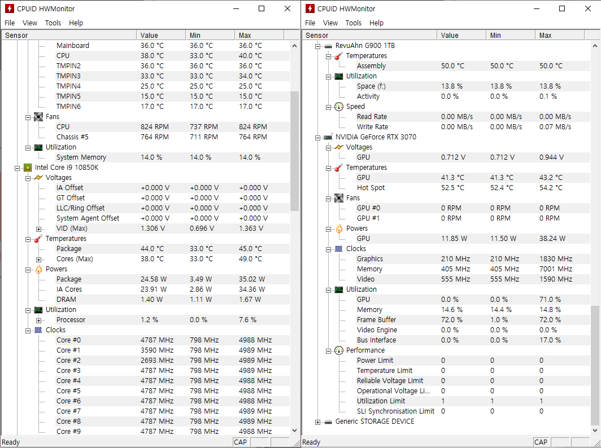Click the GPU Powers flame icon
This screenshot has width=601, height=448.
339,229
